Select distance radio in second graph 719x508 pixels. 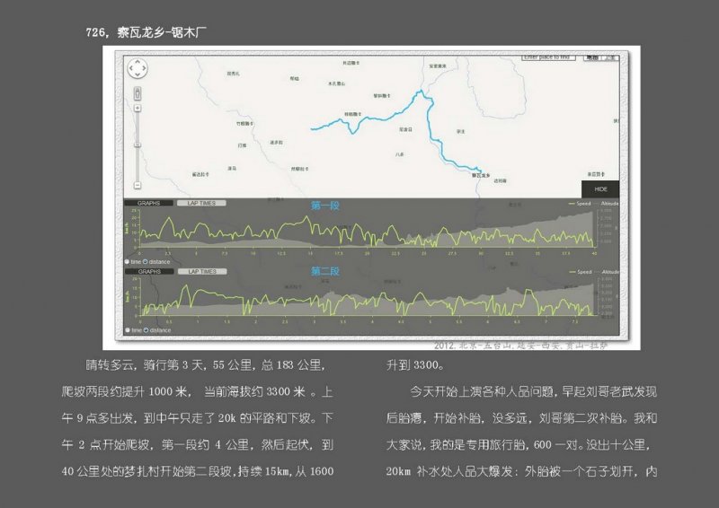tap(146, 329)
